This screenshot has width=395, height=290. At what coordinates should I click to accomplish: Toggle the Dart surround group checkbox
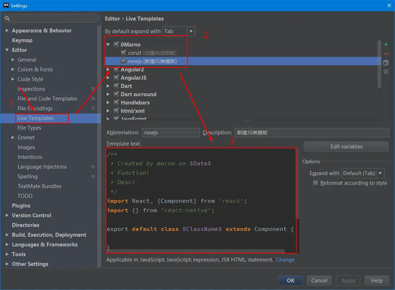[116, 94]
